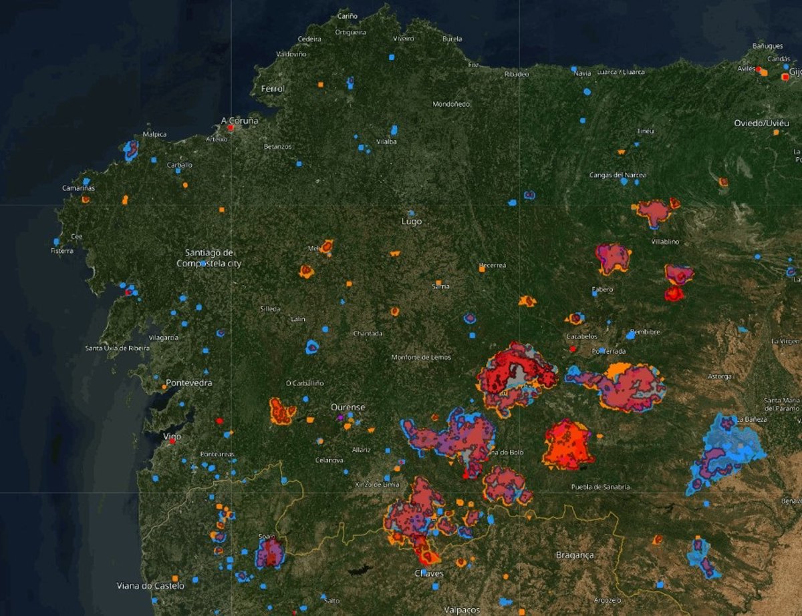Click the Viveiro label
Screen dimensions: 802x616
[404, 39]
